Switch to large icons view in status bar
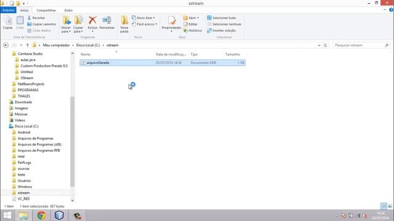This screenshot has height=221, width=394. click(390, 206)
